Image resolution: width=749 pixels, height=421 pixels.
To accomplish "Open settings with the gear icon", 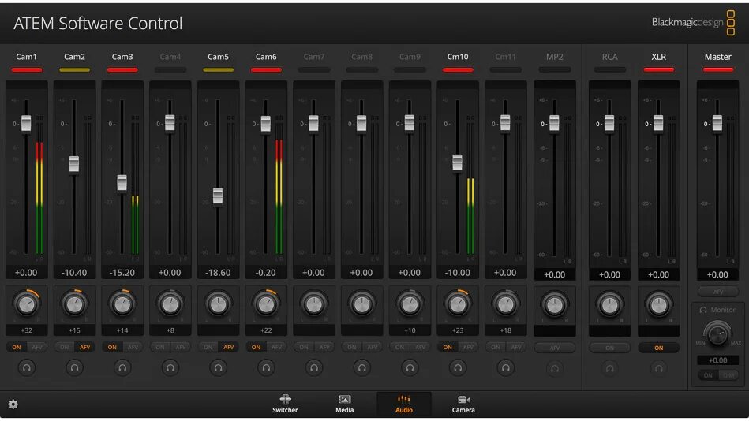I will click(x=13, y=404).
